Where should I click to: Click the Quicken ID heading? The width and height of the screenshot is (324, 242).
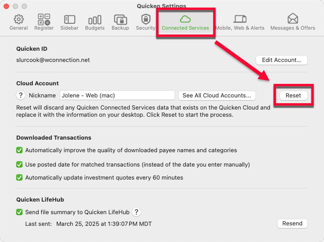pyautogui.click(x=32, y=49)
